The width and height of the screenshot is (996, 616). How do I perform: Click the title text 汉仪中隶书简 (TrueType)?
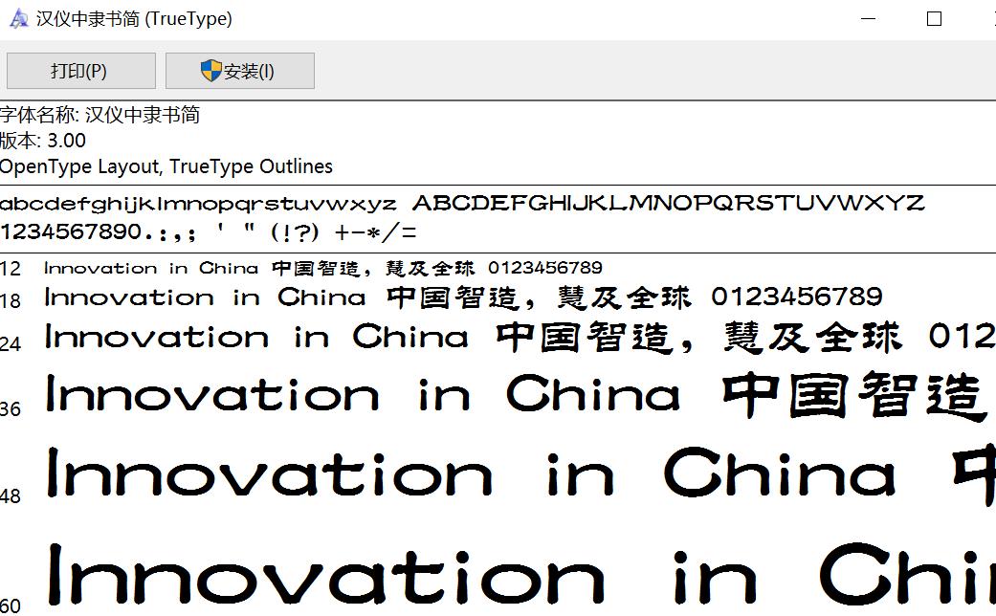tap(134, 19)
